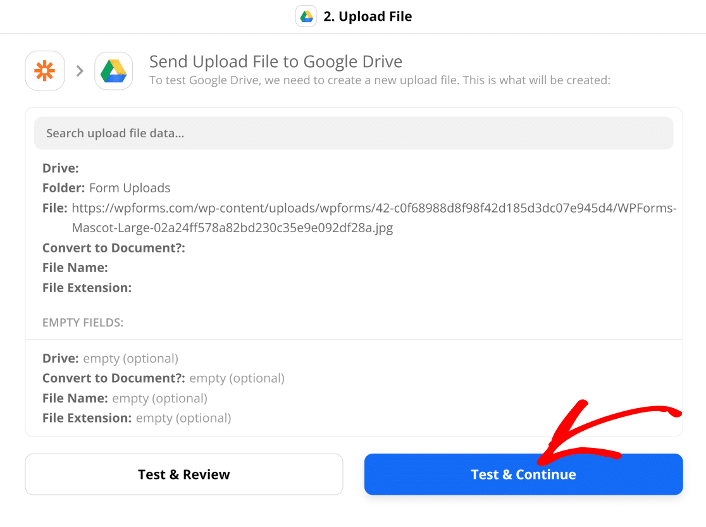Click the Drive: empty (optional) row

click(110, 359)
